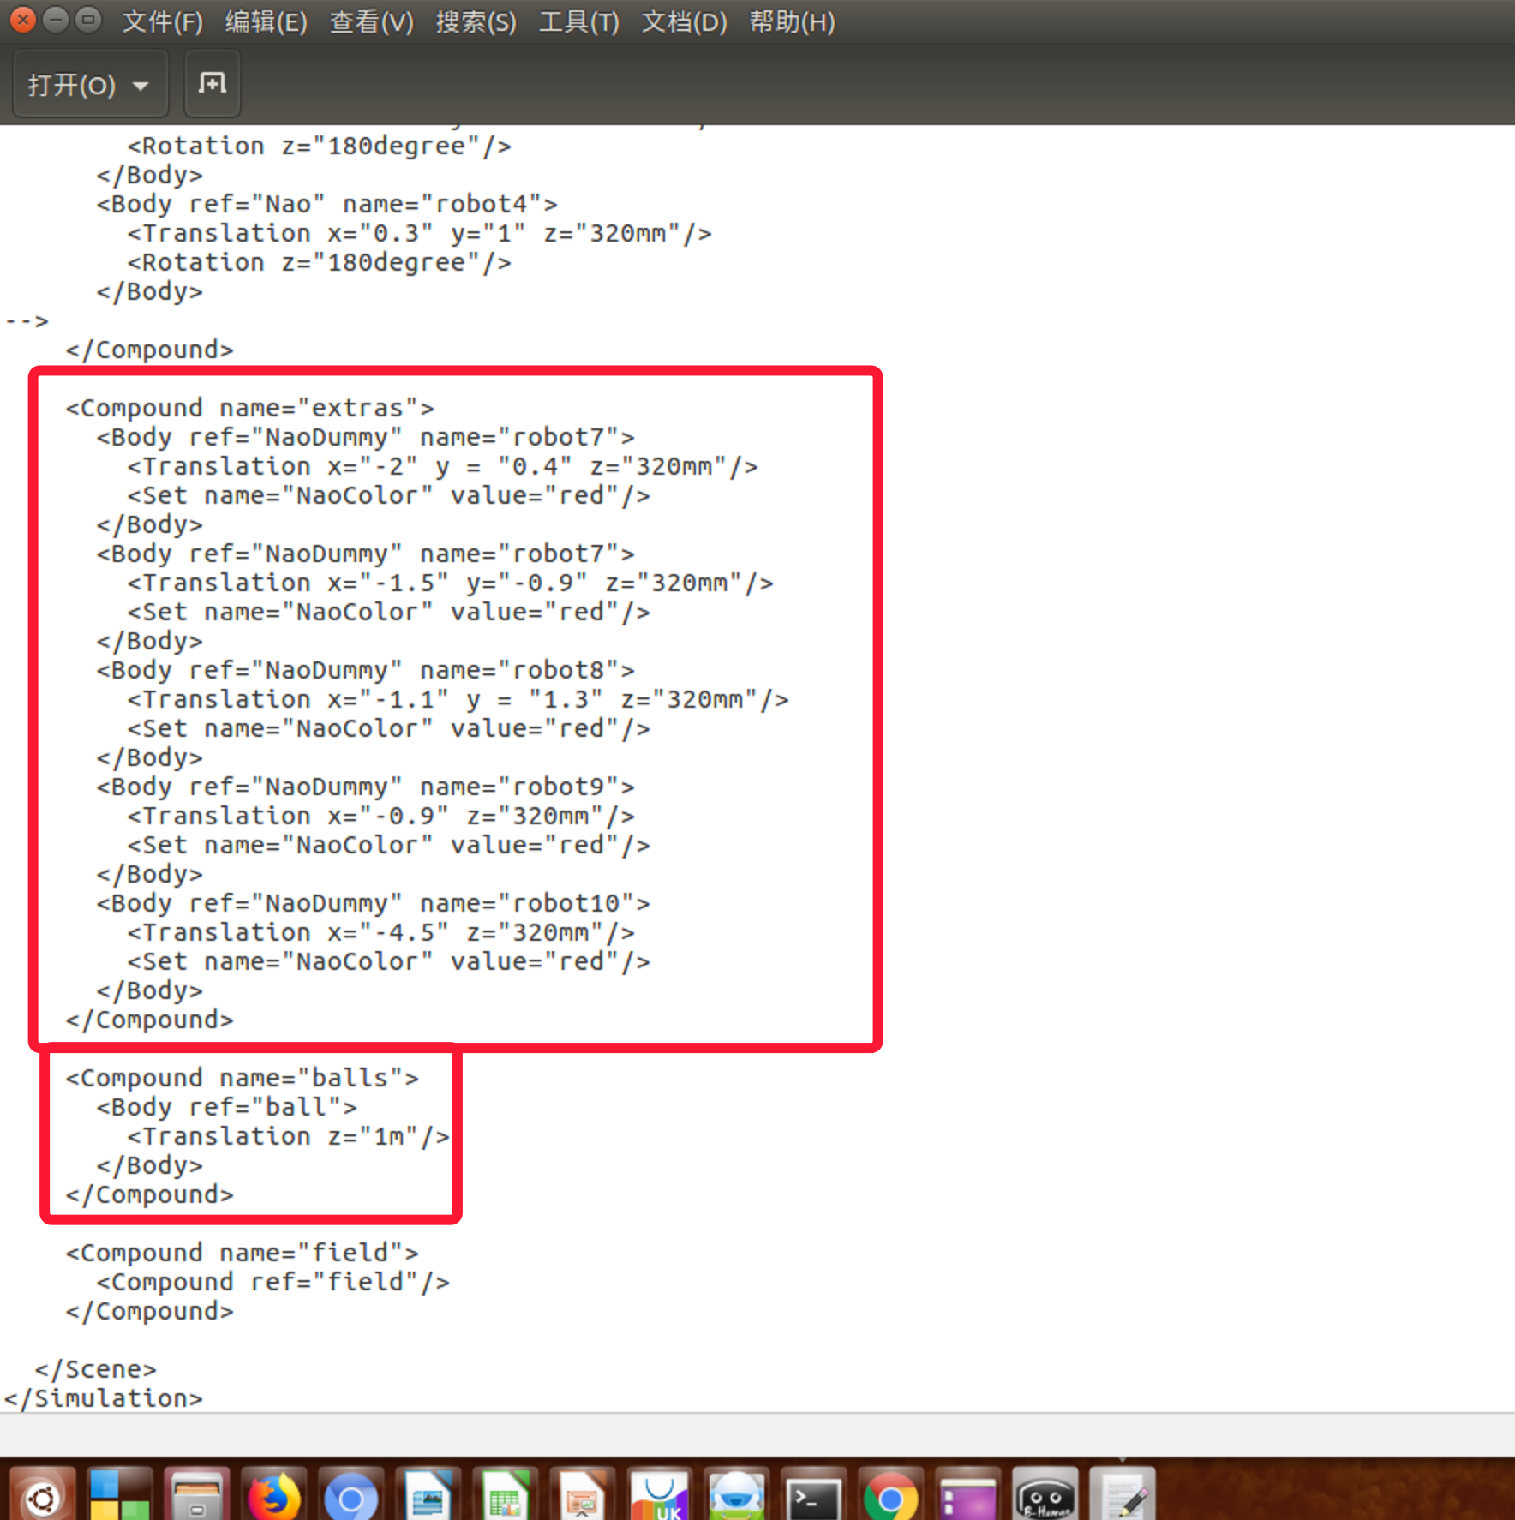Click Translation x="-4.5" line
The height and width of the screenshot is (1520, 1515).
point(381,932)
